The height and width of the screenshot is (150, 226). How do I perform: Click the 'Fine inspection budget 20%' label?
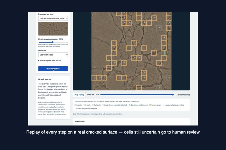50,39
